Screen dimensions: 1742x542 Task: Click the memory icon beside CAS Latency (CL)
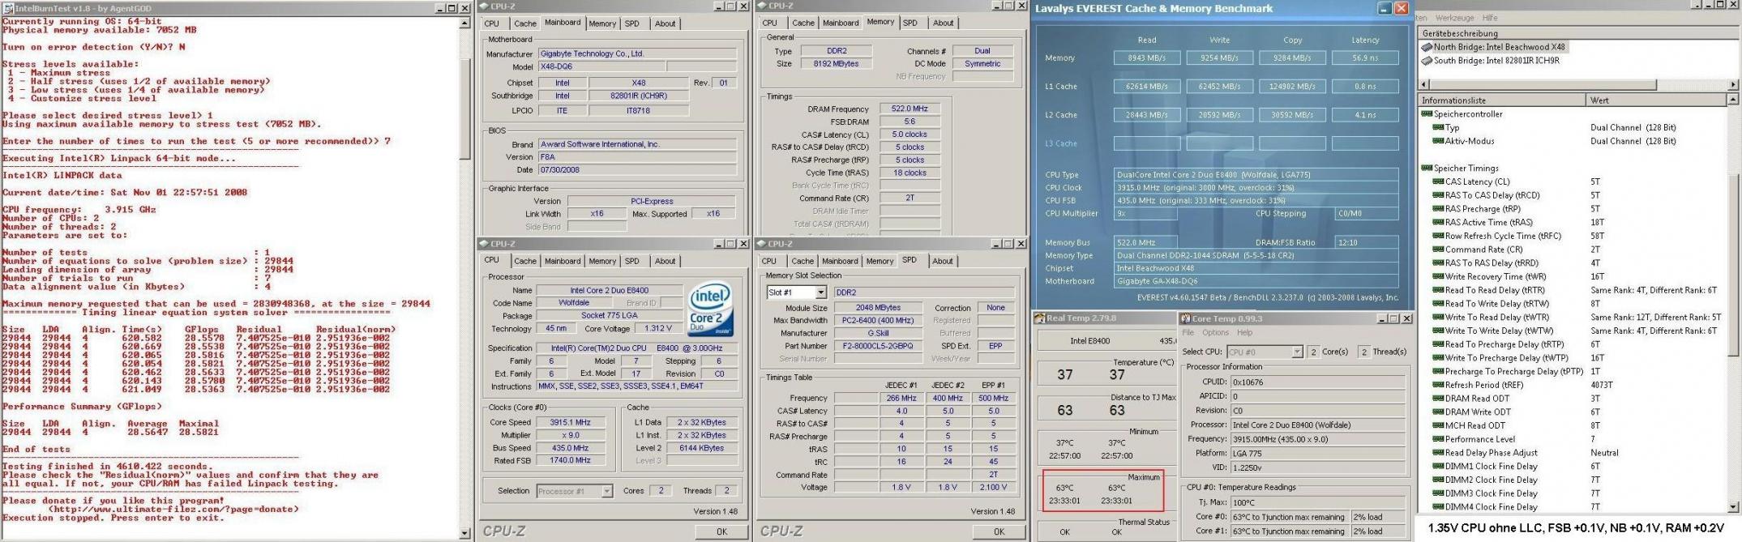[1438, 181]
